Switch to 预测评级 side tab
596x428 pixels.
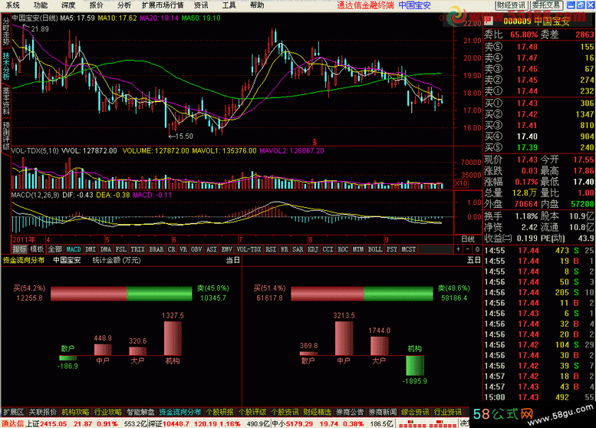[5, 136]
